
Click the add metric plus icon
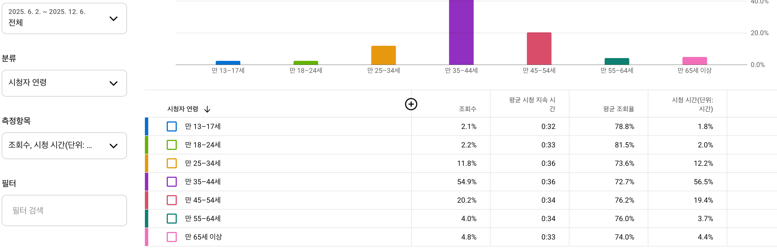point(411,104)
